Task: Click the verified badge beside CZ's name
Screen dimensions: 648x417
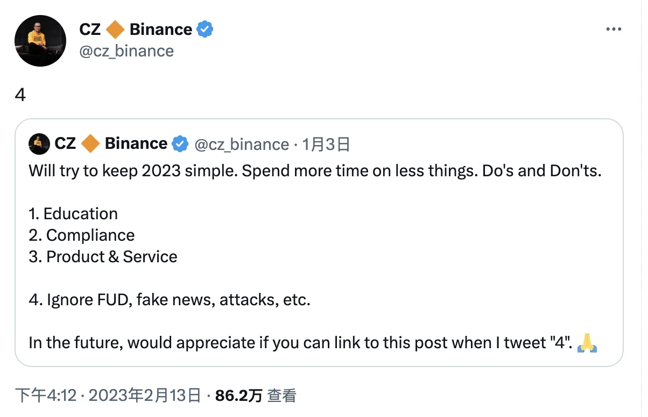Action: pyautogui.click(x=203, y=30)
